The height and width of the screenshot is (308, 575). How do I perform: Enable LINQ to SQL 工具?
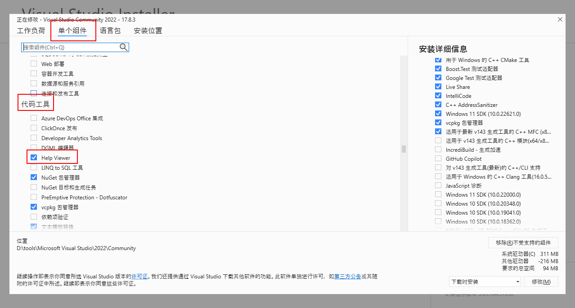tap(34, 167)
